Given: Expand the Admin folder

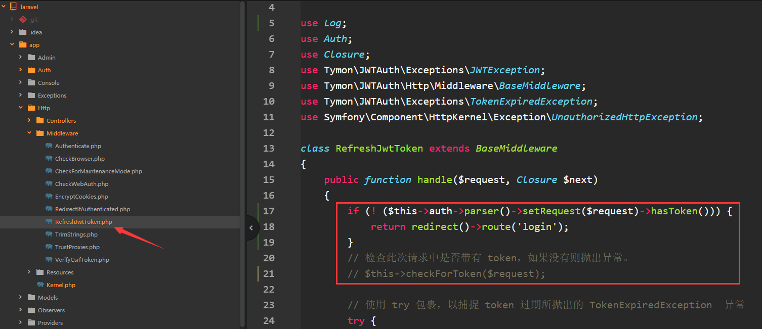Looking at the screenshot, I should 21,57.
